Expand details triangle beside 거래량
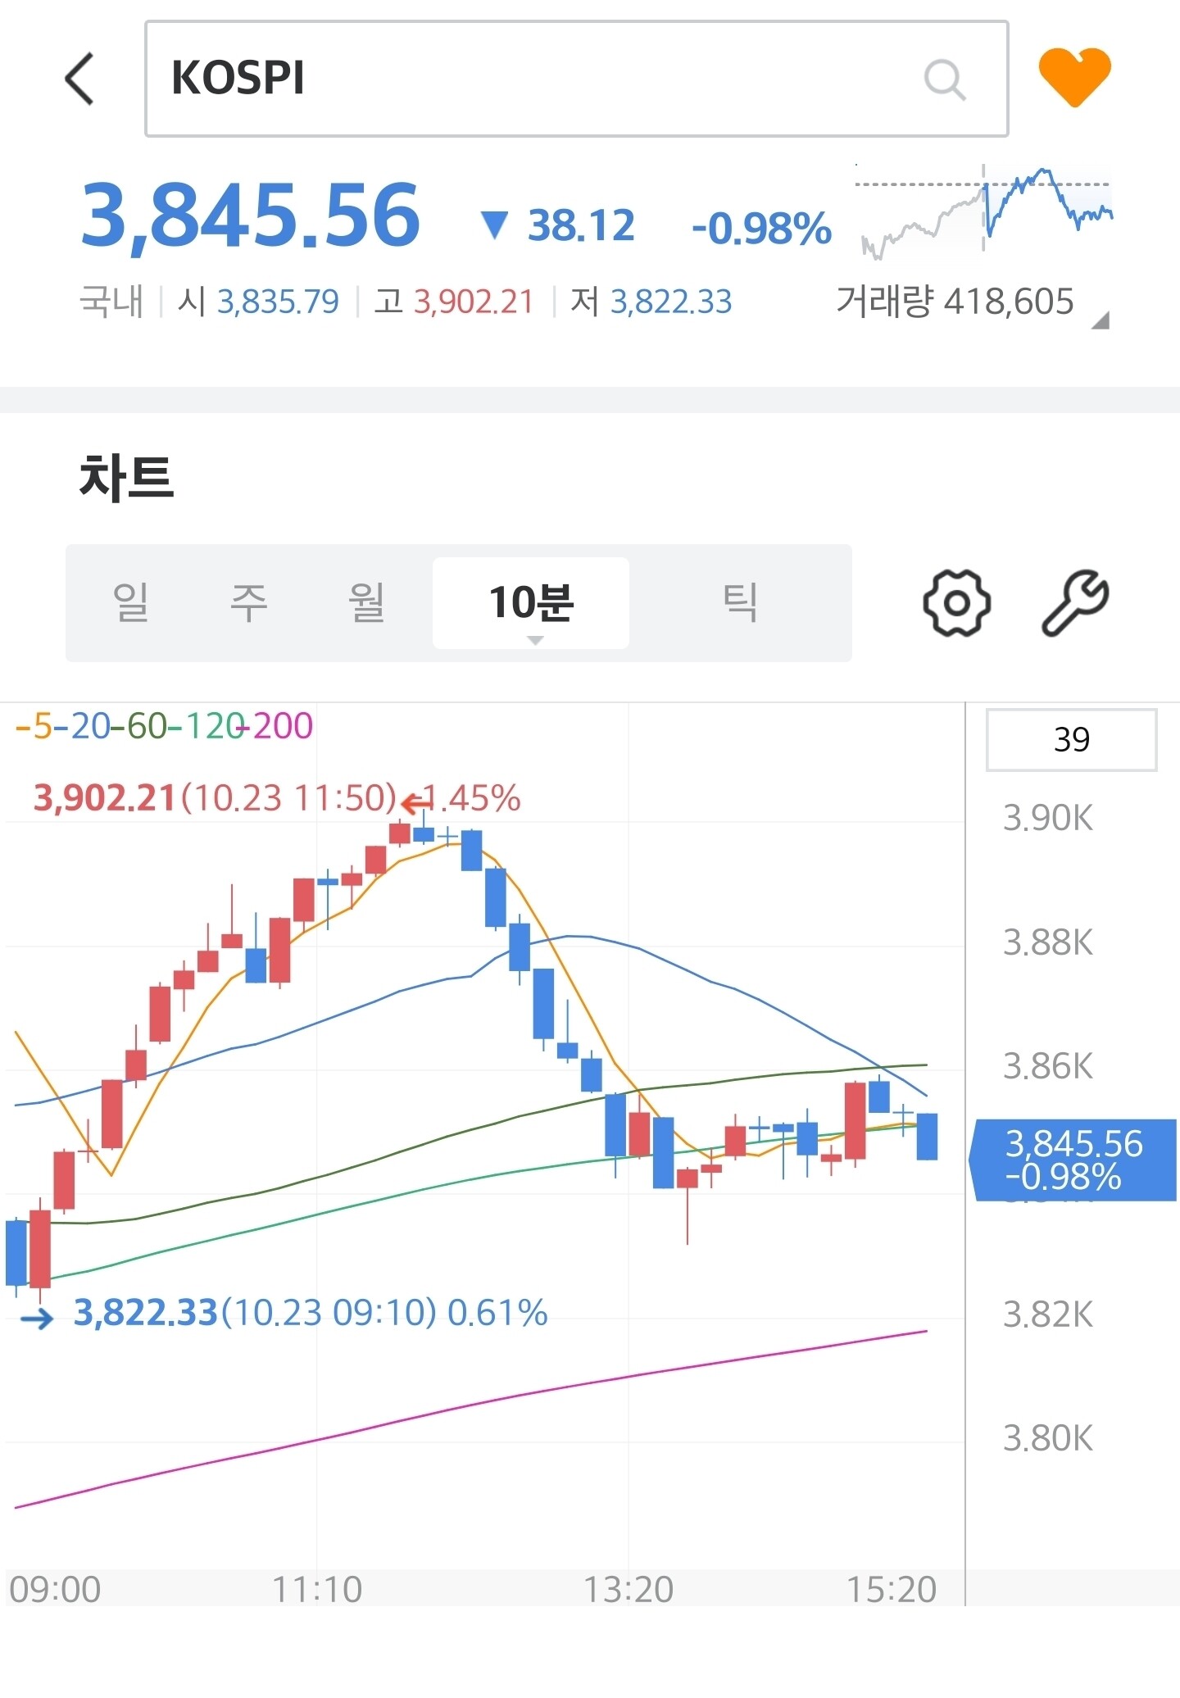1180x1698 pixels. (1101, 320)
